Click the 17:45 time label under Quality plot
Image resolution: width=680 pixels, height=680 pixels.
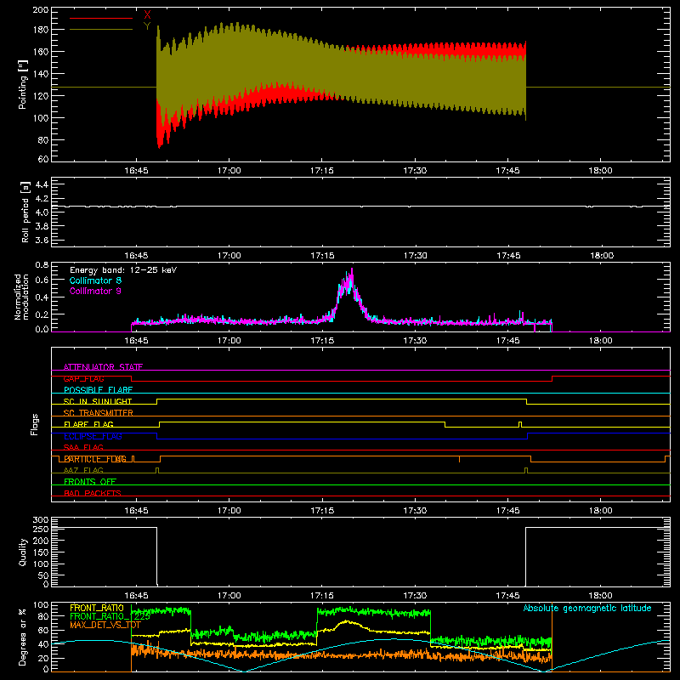(x=508, y=596)
